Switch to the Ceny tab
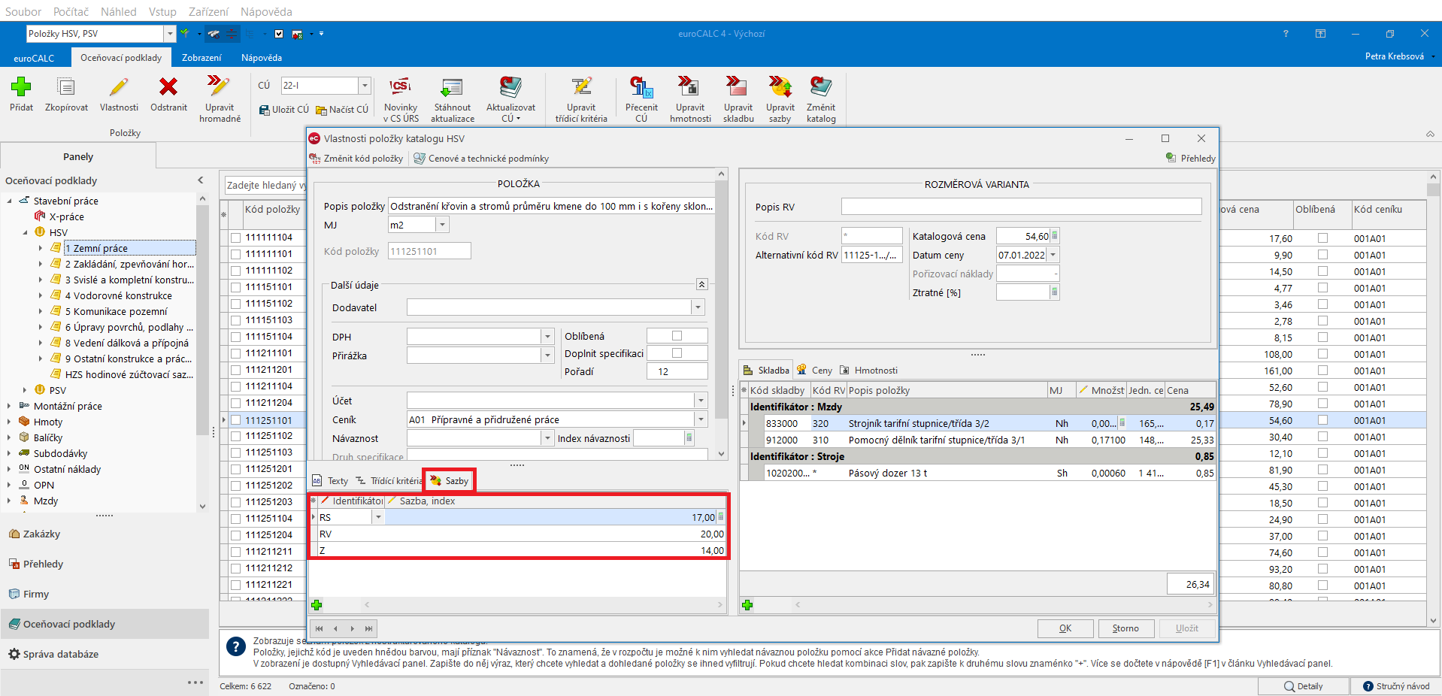This screenshot has width=1442, height=696. coord(815,371)
